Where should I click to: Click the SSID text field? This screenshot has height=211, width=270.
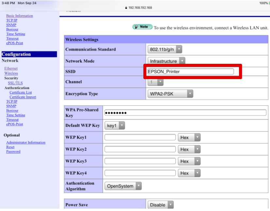[x=191, y=72]
